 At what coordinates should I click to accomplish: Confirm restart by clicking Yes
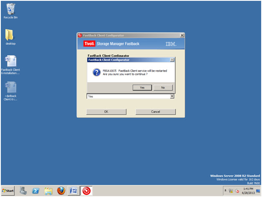pyautogui.click(x=142, y=88)
